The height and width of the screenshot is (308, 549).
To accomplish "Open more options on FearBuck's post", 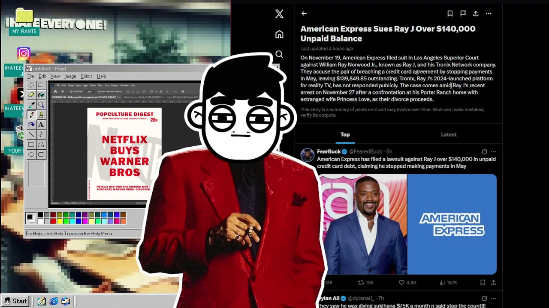I will click(x=494, y=151).
